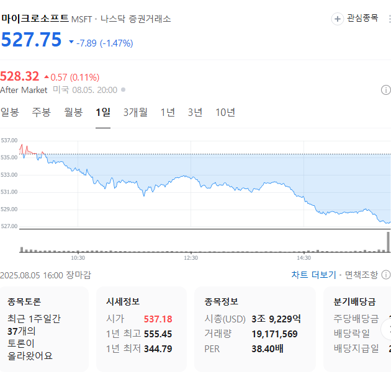
Task: Open the 시세정보 card heading
Action: pos(123,301)
